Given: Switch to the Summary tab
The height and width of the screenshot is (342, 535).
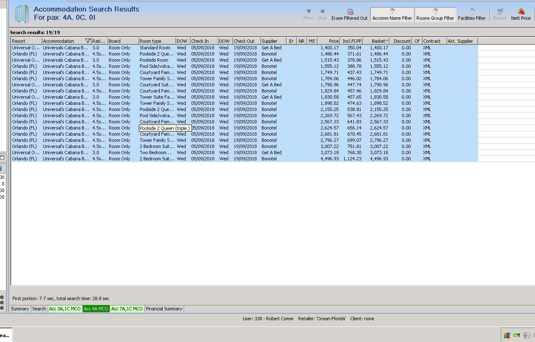Looking at the screenshot, I should point(20,309).
